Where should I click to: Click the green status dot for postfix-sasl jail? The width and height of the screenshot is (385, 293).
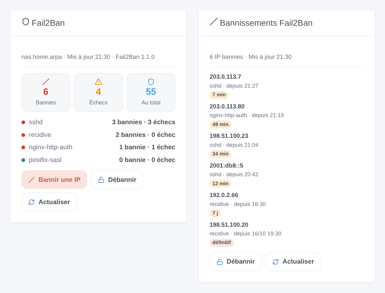(x=23, y=160)
